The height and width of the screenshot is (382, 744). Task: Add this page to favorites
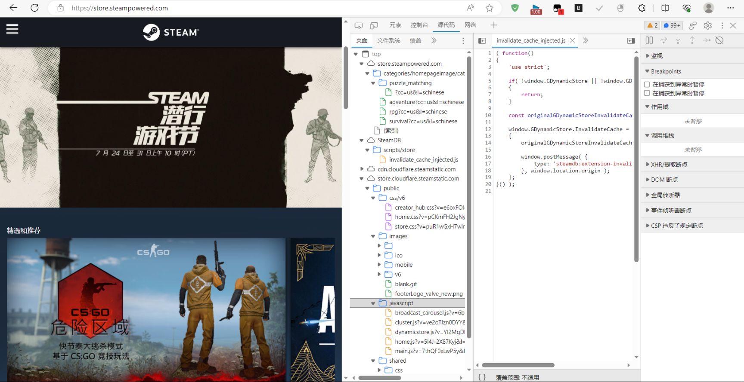point(490,8)
